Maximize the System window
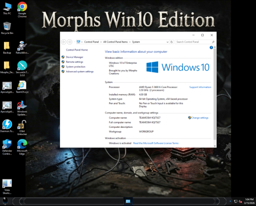Viewport: 256px width, 206px height. click(202, 35)
